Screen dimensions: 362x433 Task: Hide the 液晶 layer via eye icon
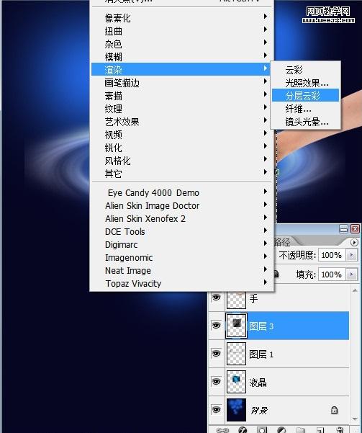point(217,382)
